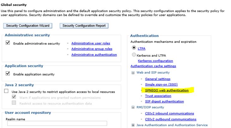
Task: Collapse Web and SIP security section
Action: (x=133, y=73)
